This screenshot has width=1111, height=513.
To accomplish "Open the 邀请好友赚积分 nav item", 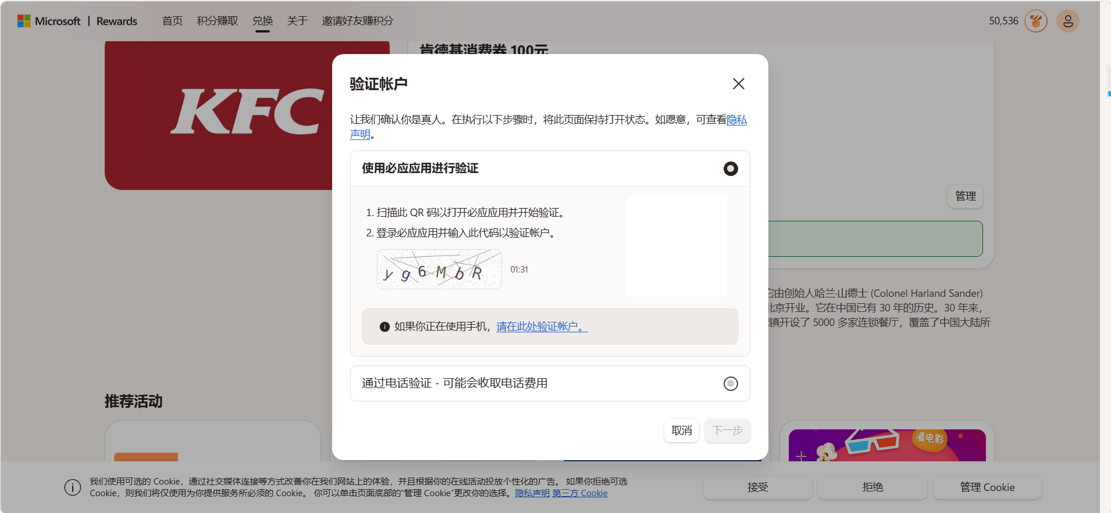I will click(x=358, y=21).
